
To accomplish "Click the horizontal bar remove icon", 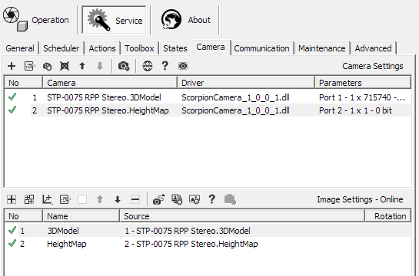I will click(135, 199).
